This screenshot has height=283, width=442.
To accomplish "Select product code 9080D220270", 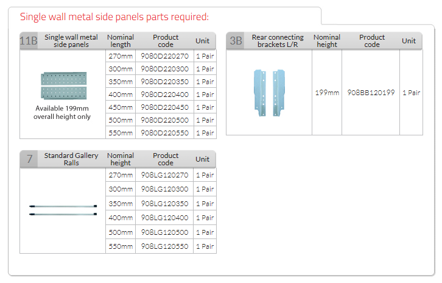I will pos(165,56).
